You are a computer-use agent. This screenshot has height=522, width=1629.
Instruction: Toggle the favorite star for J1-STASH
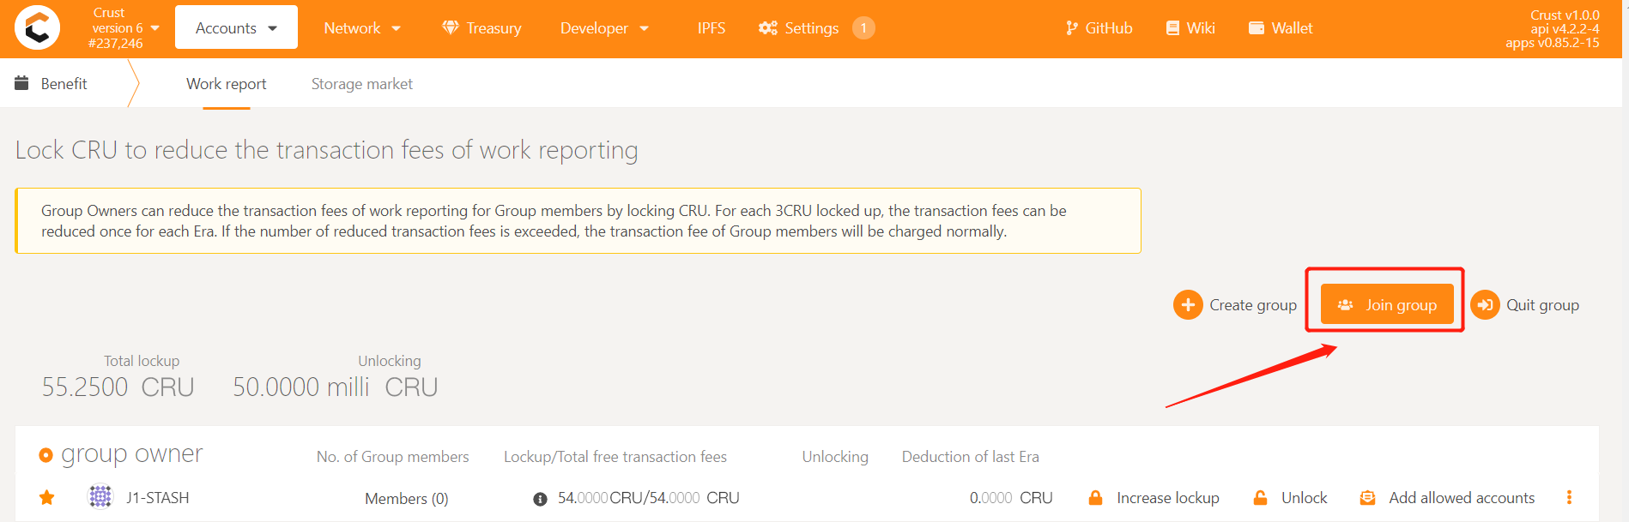pos(47,497)
